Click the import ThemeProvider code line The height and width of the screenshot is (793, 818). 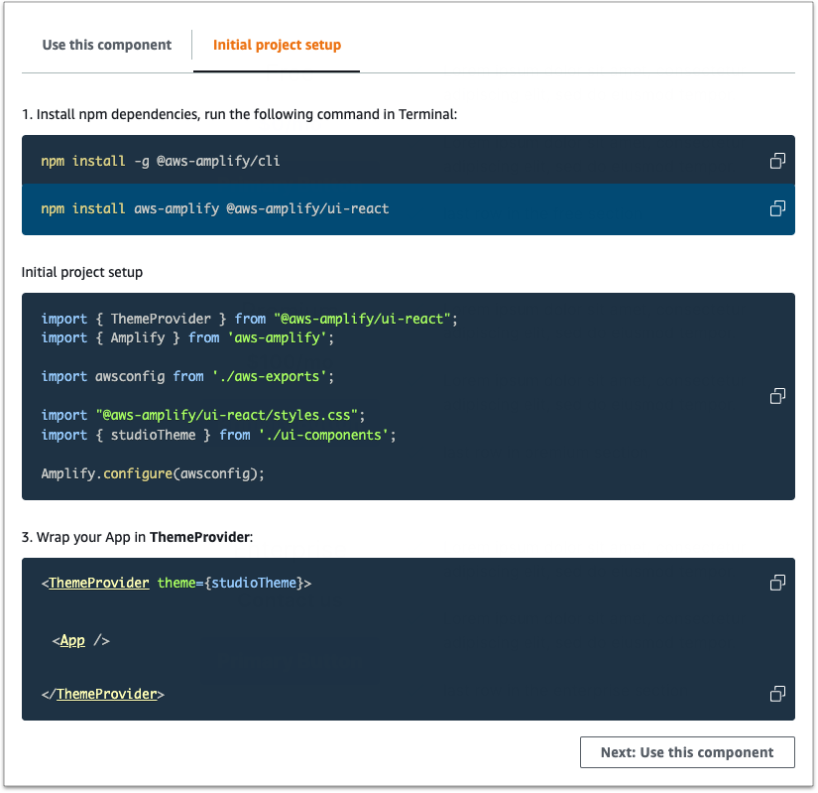click(x=249, y=319)
